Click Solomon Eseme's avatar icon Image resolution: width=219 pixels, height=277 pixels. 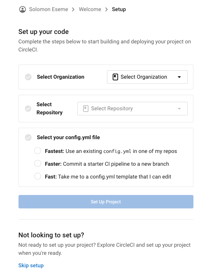click(22, 9)
